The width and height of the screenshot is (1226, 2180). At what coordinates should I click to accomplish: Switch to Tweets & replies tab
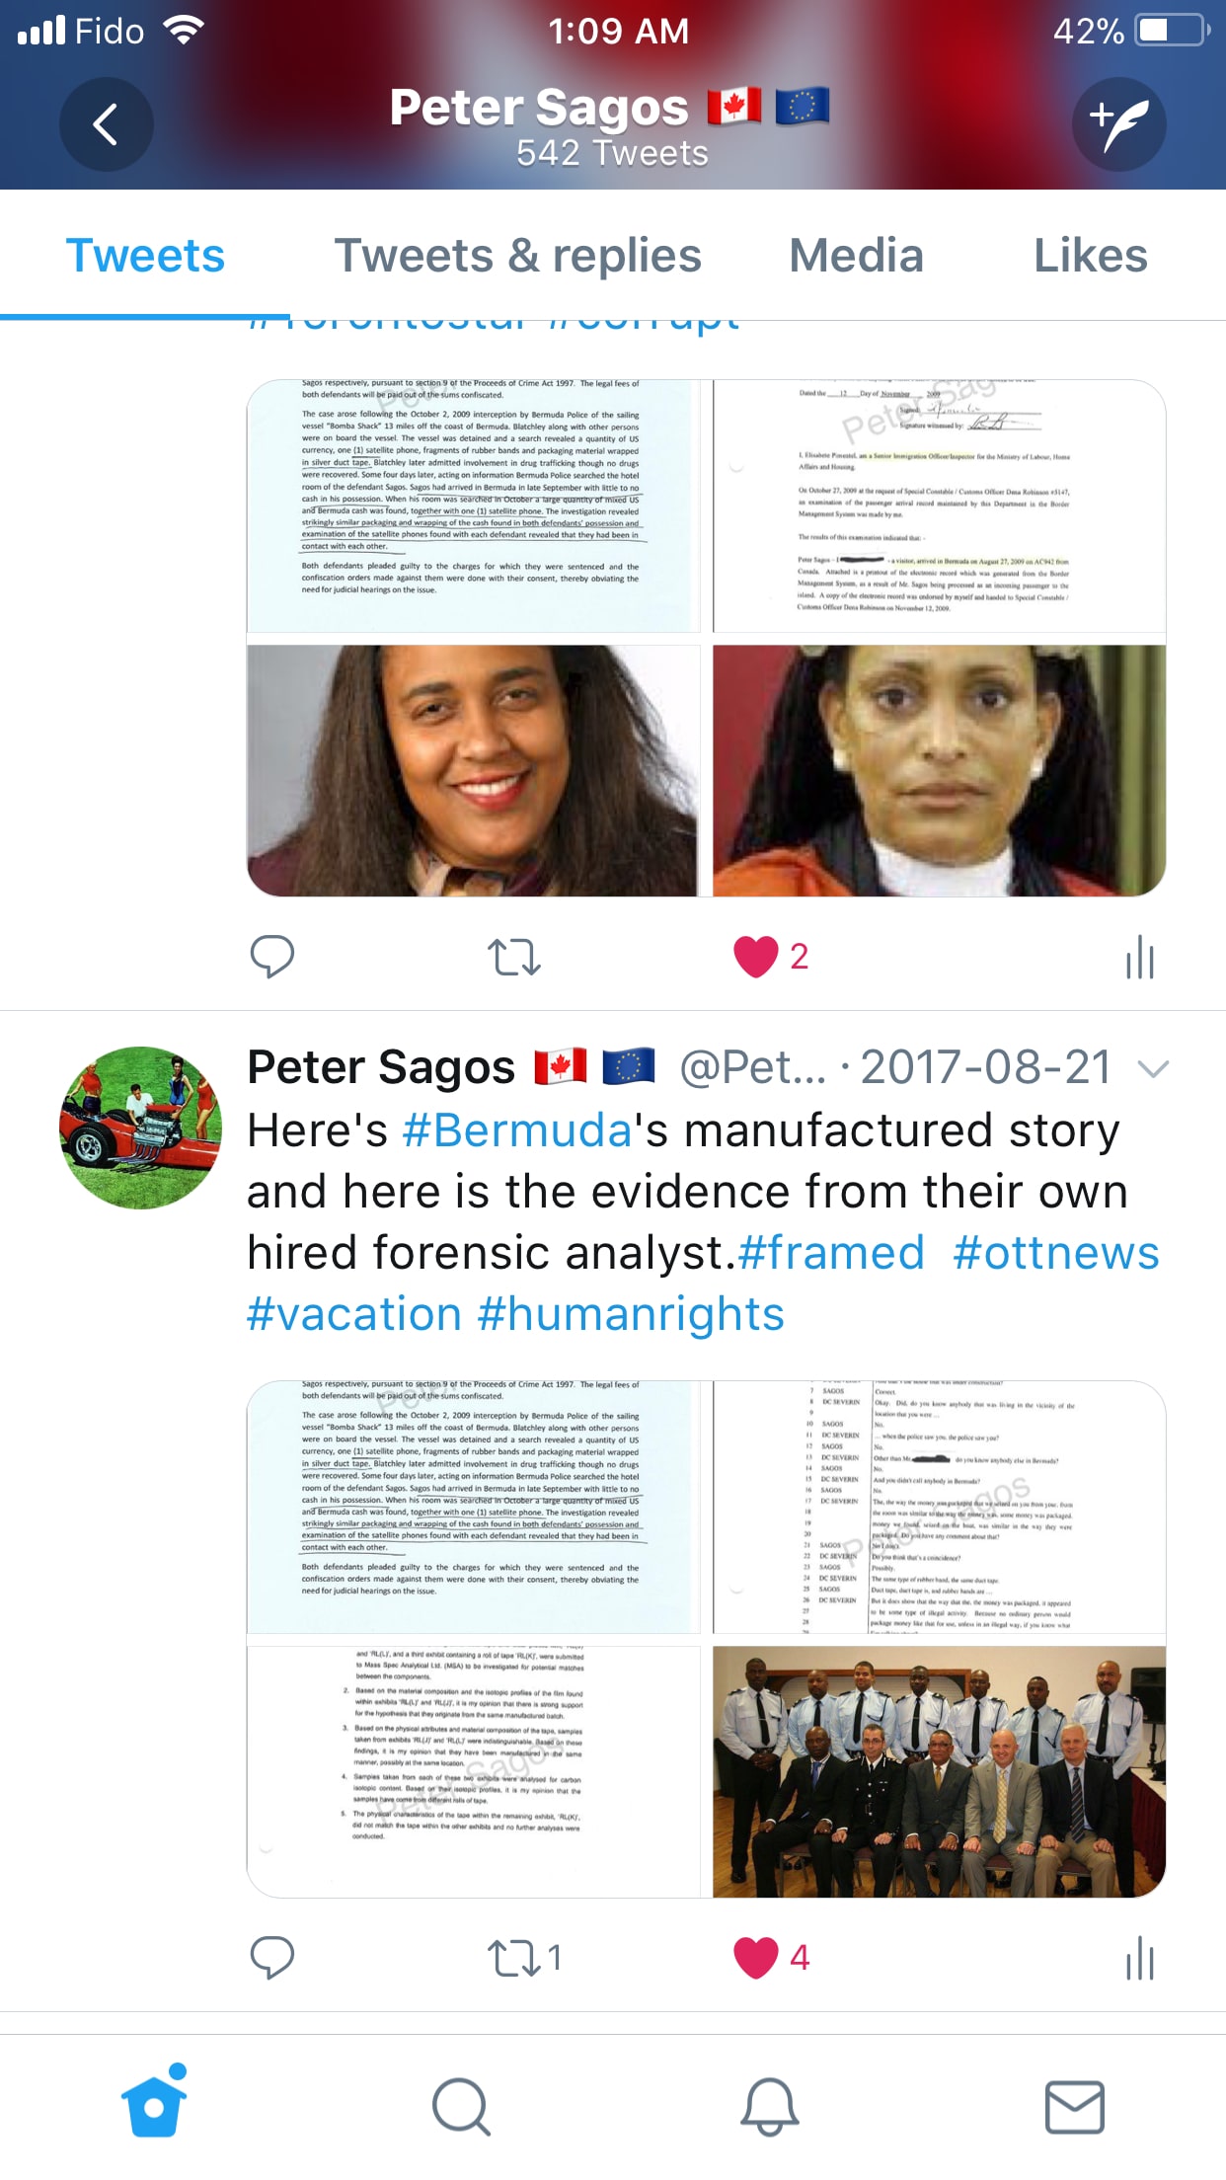coord(518,256)
